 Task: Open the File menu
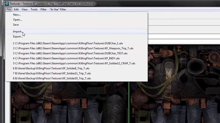click(x=9, y=9)
